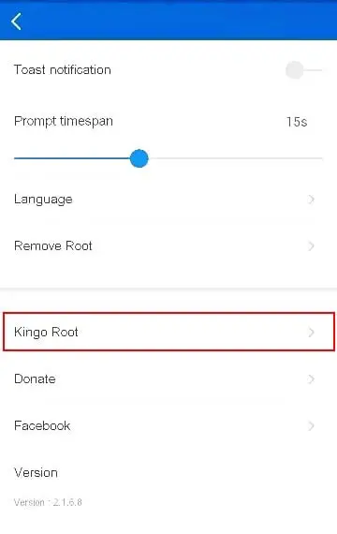Viewport: 337px width, 534px height.
Task: Open the Remove Root option
Action: coord(168,245)
